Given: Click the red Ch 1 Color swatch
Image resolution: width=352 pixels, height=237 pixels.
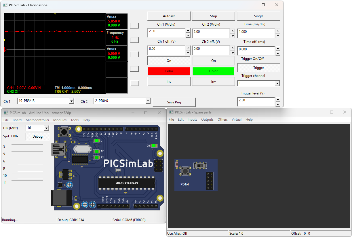Looking at the screenshot, I should pos(169,71).
